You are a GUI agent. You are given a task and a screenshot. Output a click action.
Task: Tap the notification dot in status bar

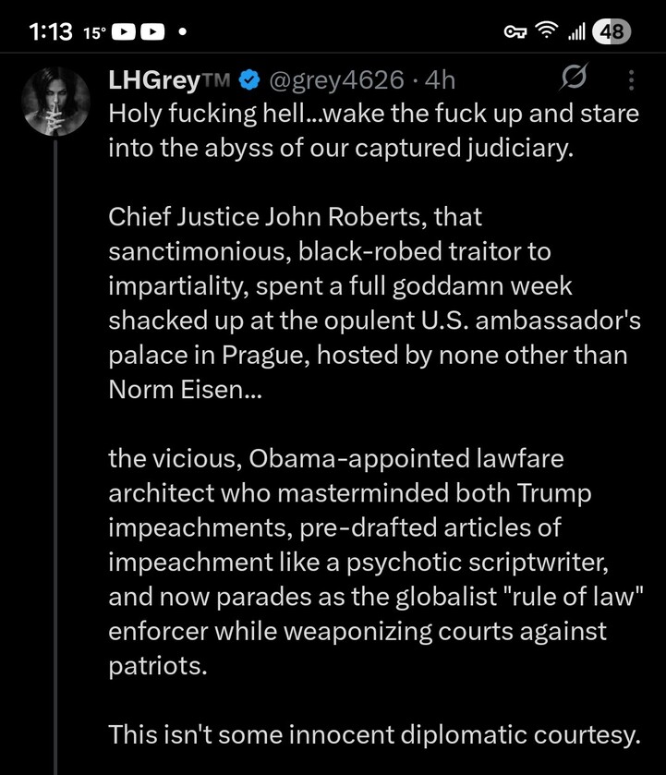(x=184, y=32)
